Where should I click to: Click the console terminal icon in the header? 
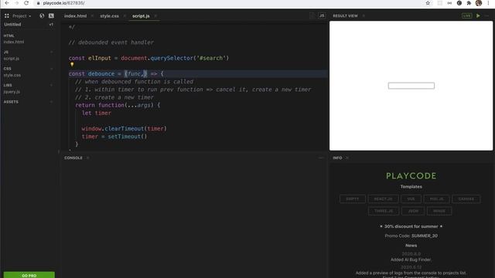[x=51, y=15]
